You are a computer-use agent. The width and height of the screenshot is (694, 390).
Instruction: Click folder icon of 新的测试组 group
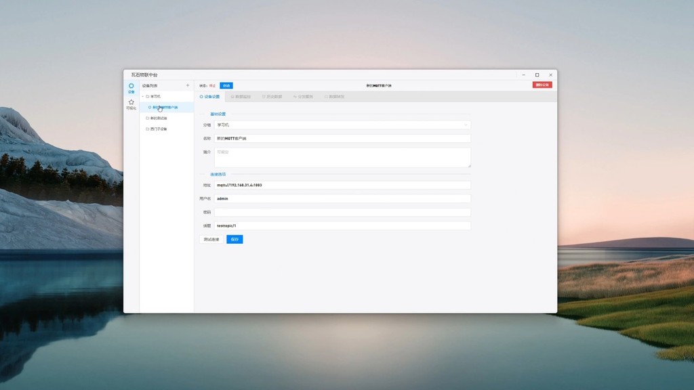tap(148, 118)
